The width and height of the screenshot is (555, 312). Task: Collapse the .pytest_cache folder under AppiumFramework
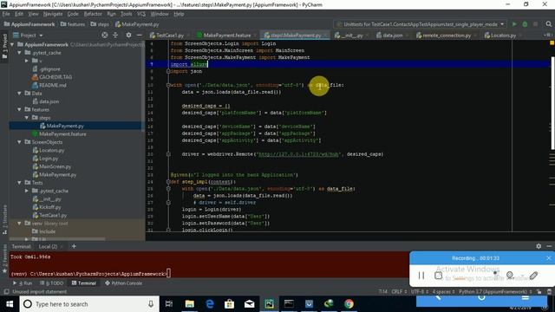tap(19, 53)
